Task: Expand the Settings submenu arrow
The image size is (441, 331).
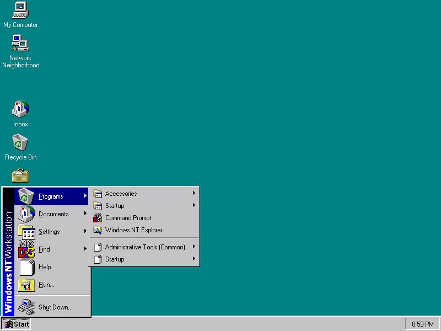Action: (85, 231)
